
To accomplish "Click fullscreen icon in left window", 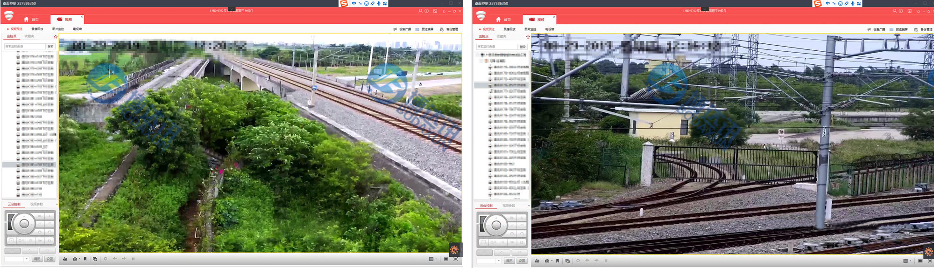I will (456, 259).
